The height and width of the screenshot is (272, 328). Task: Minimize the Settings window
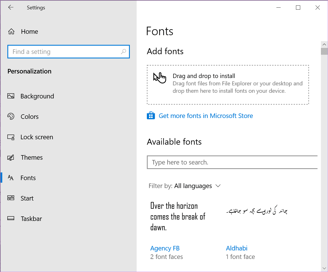278,8
